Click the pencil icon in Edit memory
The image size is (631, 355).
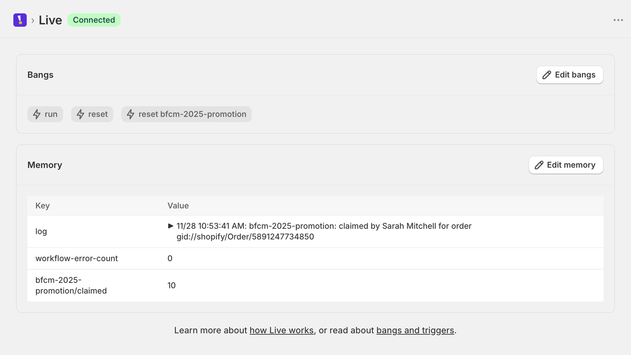[539, 165]
